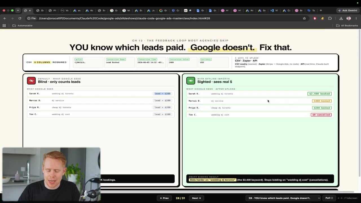Enter fullscreen with the Full button

point(329,198)
